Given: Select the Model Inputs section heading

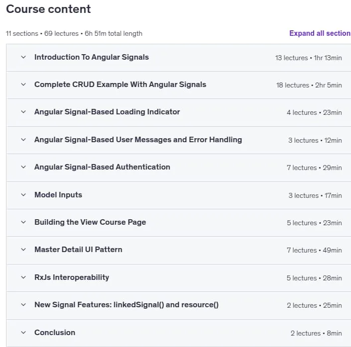Looking at the screenshot, I should pyautogui.click(x=58, y=195).
